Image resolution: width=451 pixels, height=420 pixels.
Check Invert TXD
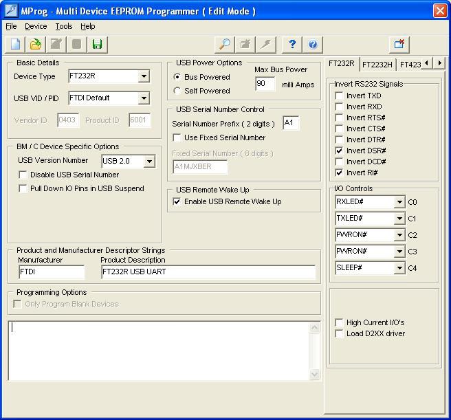[x=340, y=96]
